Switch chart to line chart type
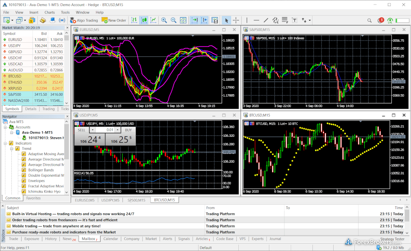 (x=153, y=20)
